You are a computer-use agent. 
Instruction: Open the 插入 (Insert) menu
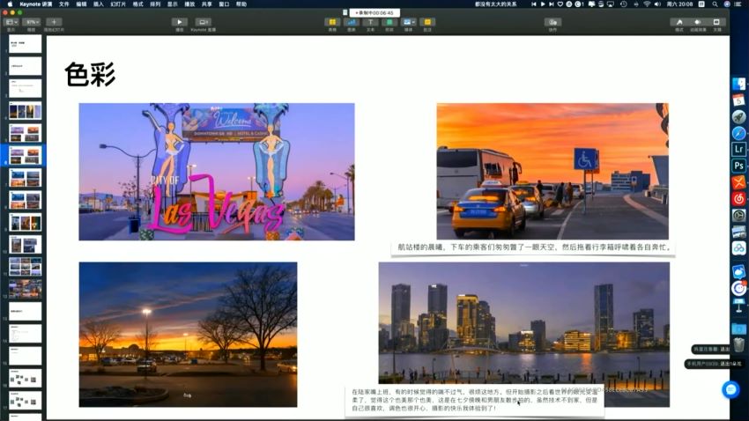click(x=99, y=4)
